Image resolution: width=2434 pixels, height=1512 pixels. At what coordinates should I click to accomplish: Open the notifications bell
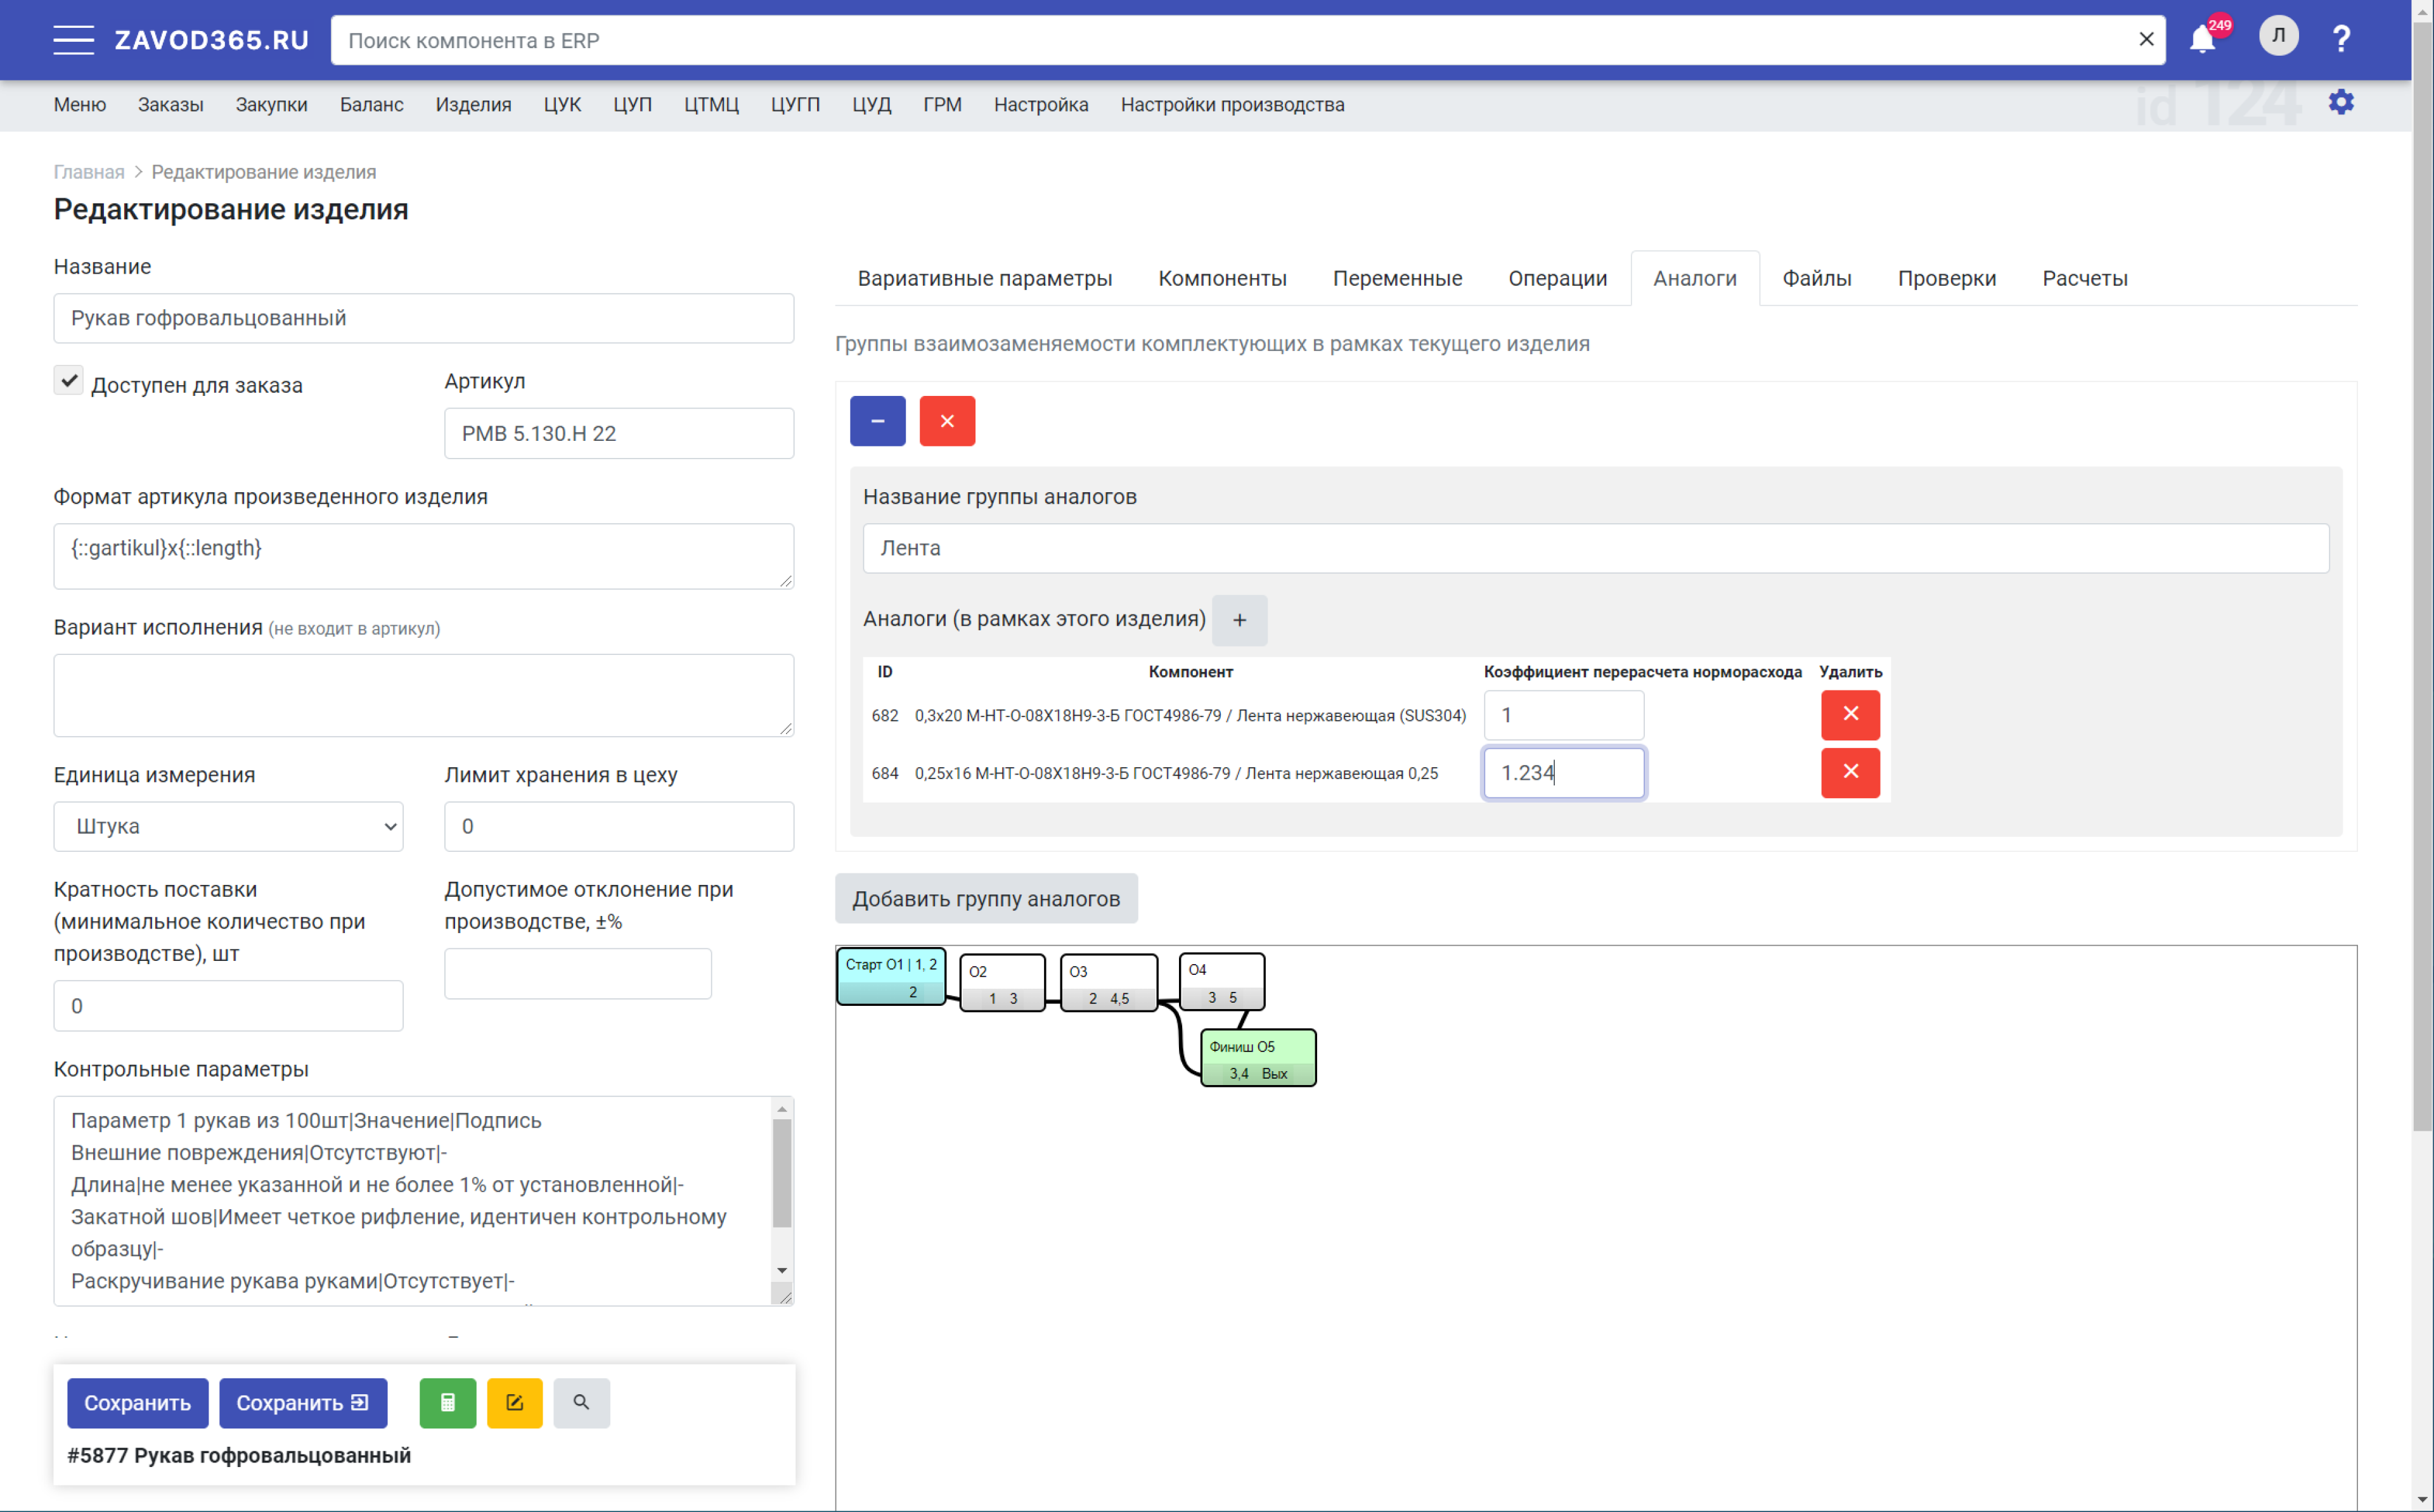2202,40
